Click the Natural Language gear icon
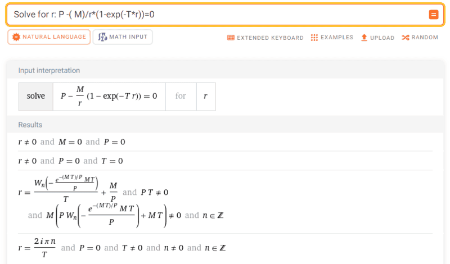450x264 pixels. click(x=16, y=37)
